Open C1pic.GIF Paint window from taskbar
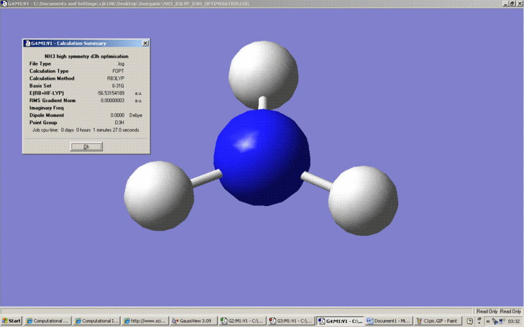 click(438, 321)
